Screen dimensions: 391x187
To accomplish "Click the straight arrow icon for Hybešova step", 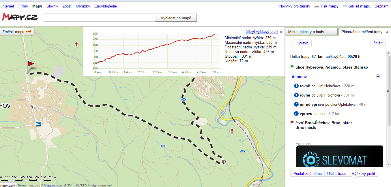I will point(296,86).
